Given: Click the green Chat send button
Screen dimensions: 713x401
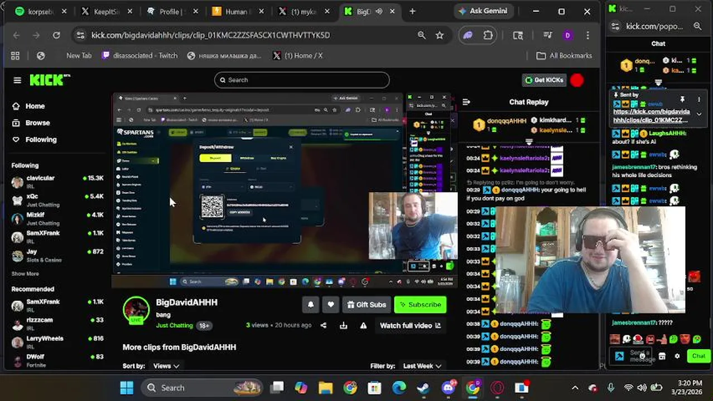Looking at the screenshot, I should point(698,356).
